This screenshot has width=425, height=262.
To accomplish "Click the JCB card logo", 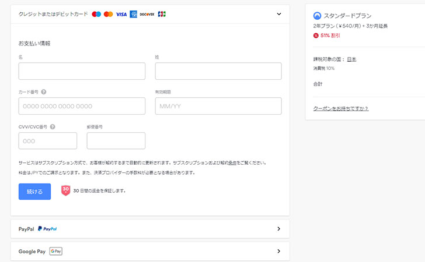I will [x=162, y=14].
